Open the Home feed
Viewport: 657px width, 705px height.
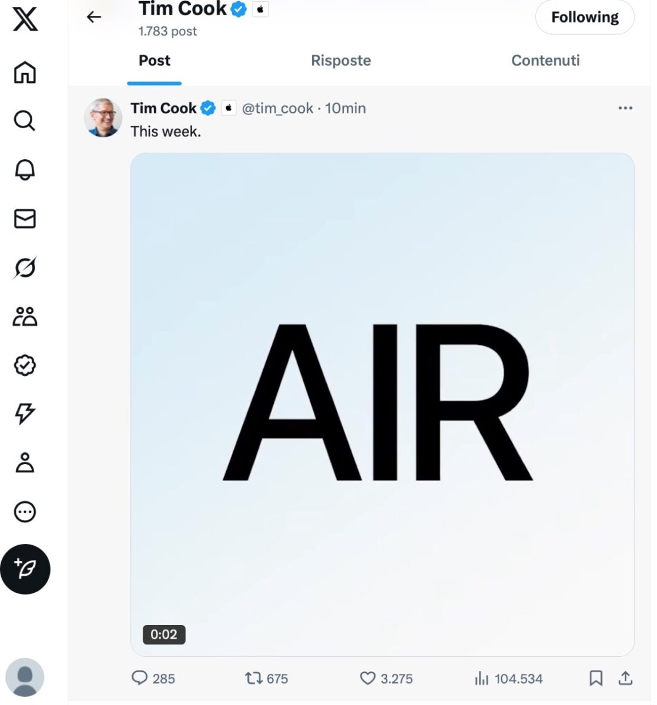(x=25, y=72)
